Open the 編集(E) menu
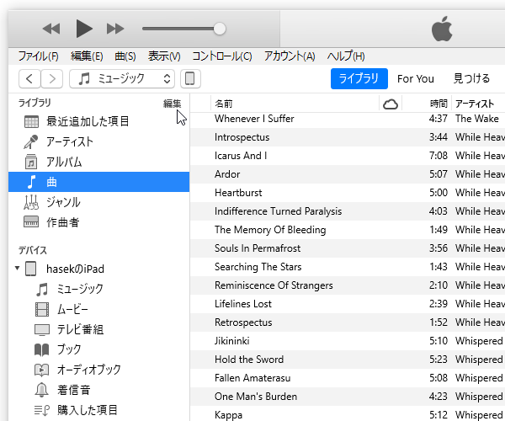 (x=87, y=56)
